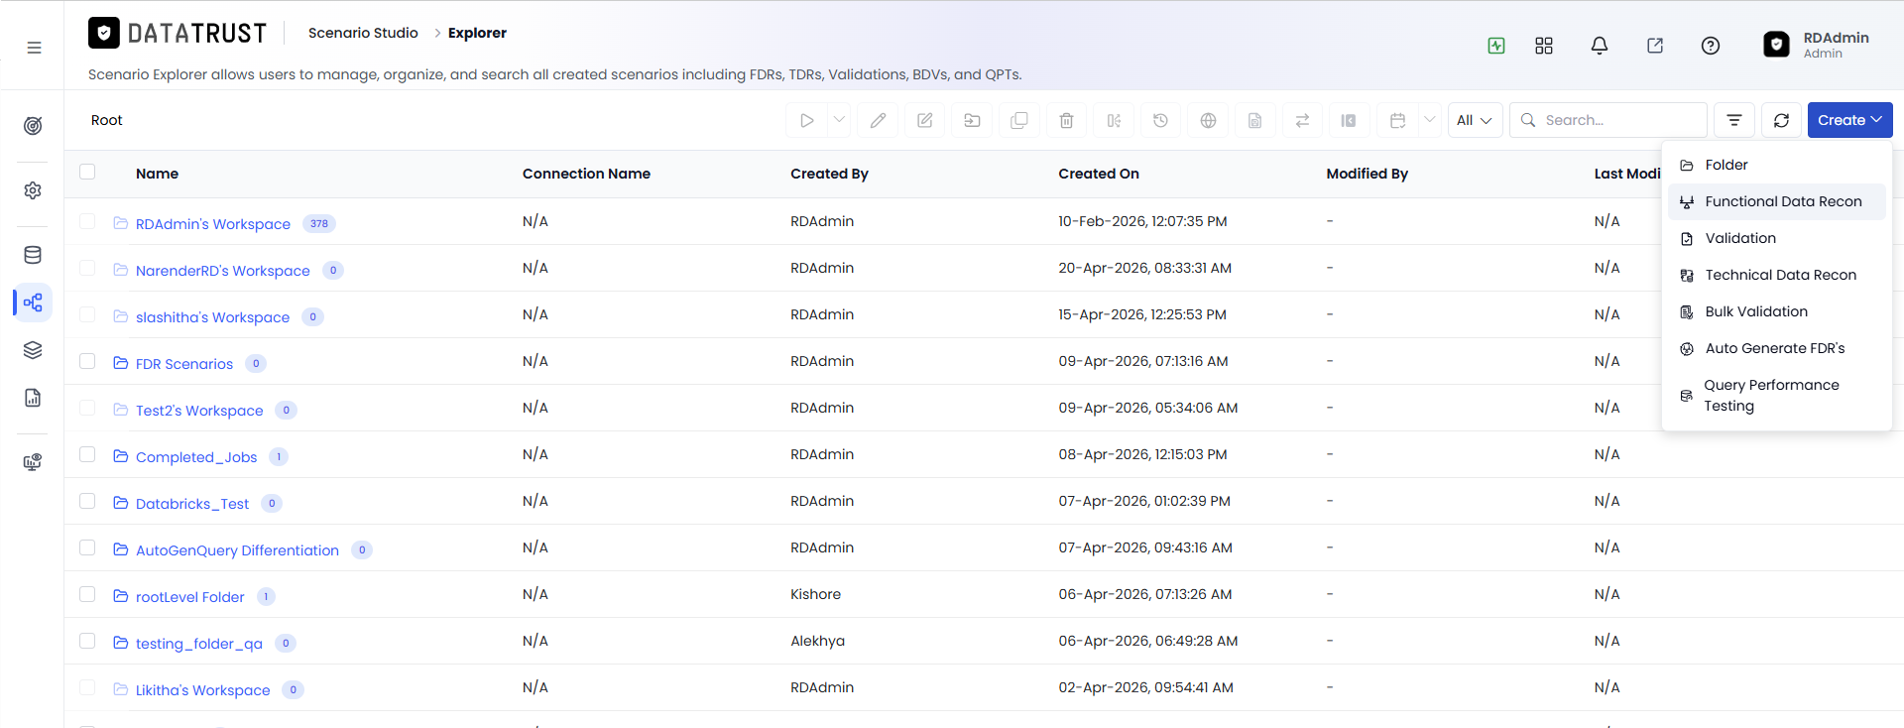Open the dropdown arrow beside the run icon
The image size is (1904, 728).
click(839, 120)
